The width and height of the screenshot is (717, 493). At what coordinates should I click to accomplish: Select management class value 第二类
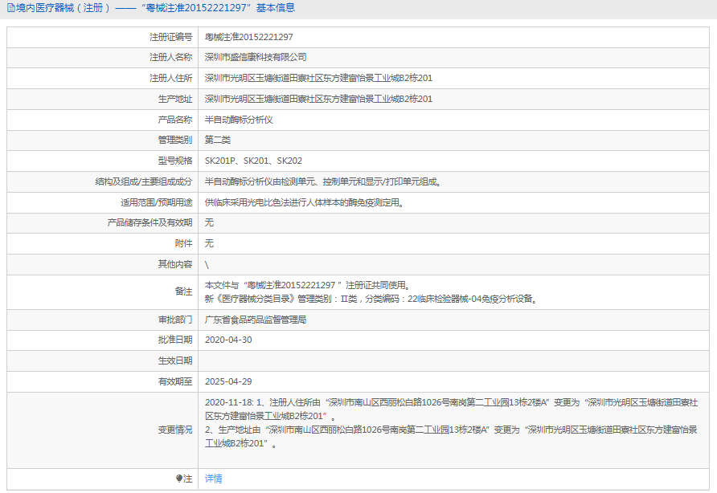point(218,140)
